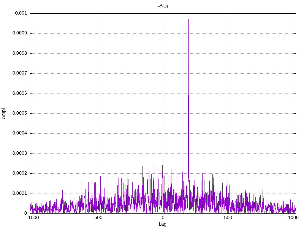This screenshot has height=228, width=304.
Task: Click the tip of the tallest peak
Action: click(x=188, y=19)
